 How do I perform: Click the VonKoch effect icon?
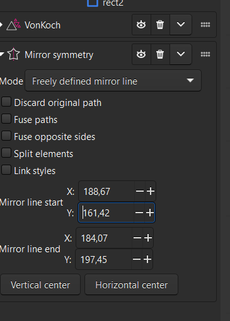click(x=14, y=25)
